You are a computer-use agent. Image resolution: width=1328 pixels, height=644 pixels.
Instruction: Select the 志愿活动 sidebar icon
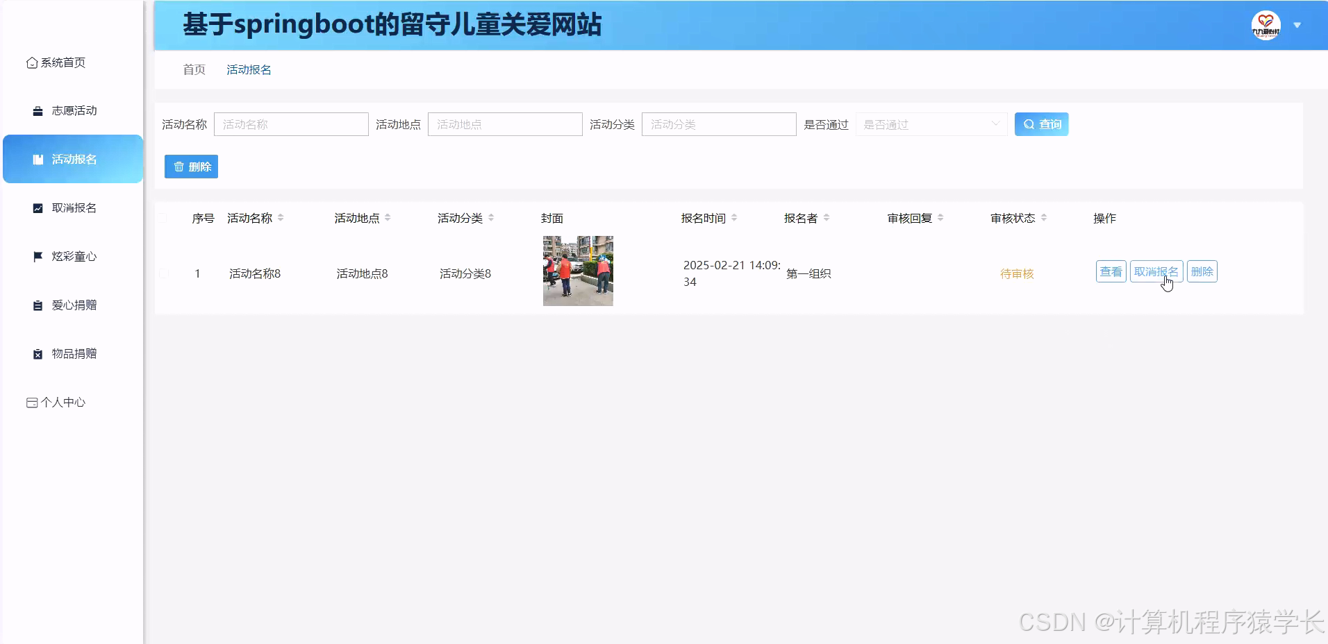click(x=37, y=110)
